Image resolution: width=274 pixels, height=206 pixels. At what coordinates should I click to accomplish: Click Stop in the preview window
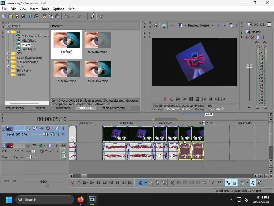pos(197,99)
